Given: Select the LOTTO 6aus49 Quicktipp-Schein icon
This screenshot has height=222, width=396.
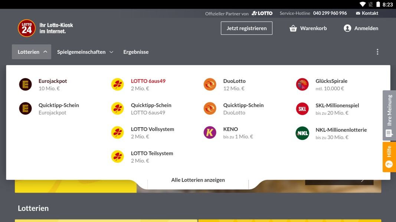Looking at the screenshot, I should click(118, 108).
